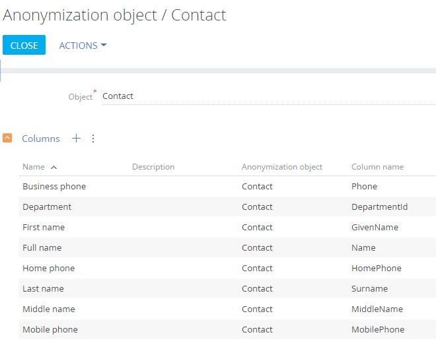
Task: Click Contact in the First name row
Action: point(257,228)
